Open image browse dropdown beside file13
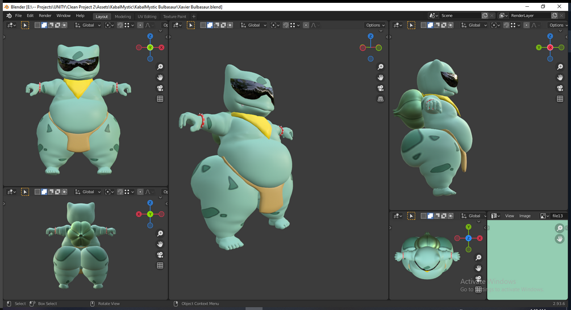 click(544, 216)
